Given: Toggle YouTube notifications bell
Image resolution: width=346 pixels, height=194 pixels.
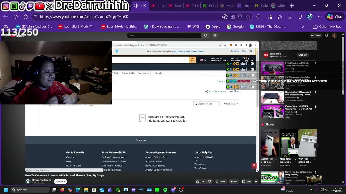Looking at the screenshot, I should point(327,35).
